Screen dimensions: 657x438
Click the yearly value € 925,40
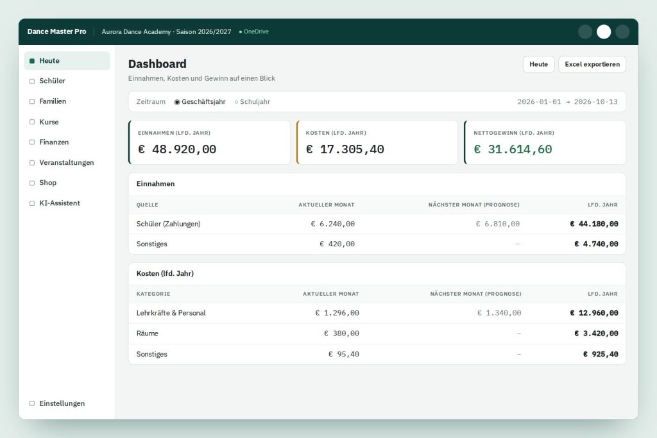point(601,354)
